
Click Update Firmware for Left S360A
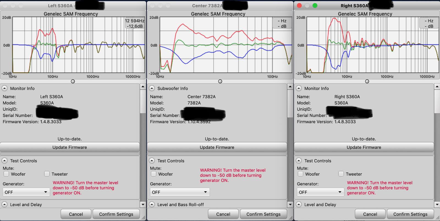(x=70, y=147)
